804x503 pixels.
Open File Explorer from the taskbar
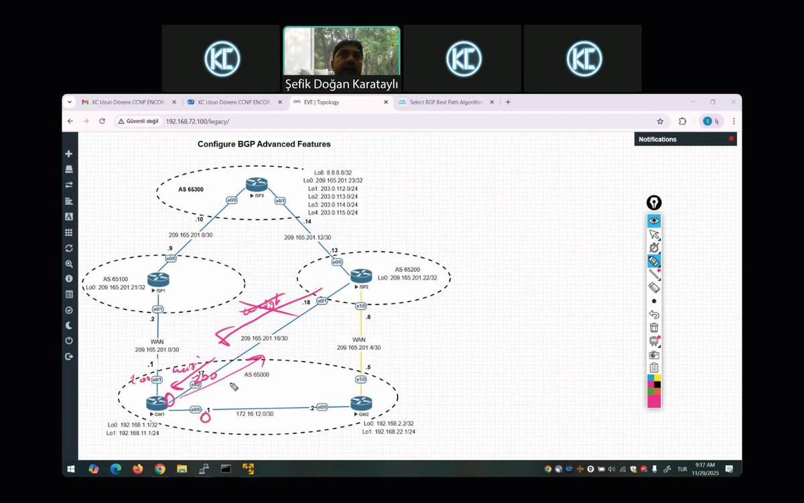point(182,469)
